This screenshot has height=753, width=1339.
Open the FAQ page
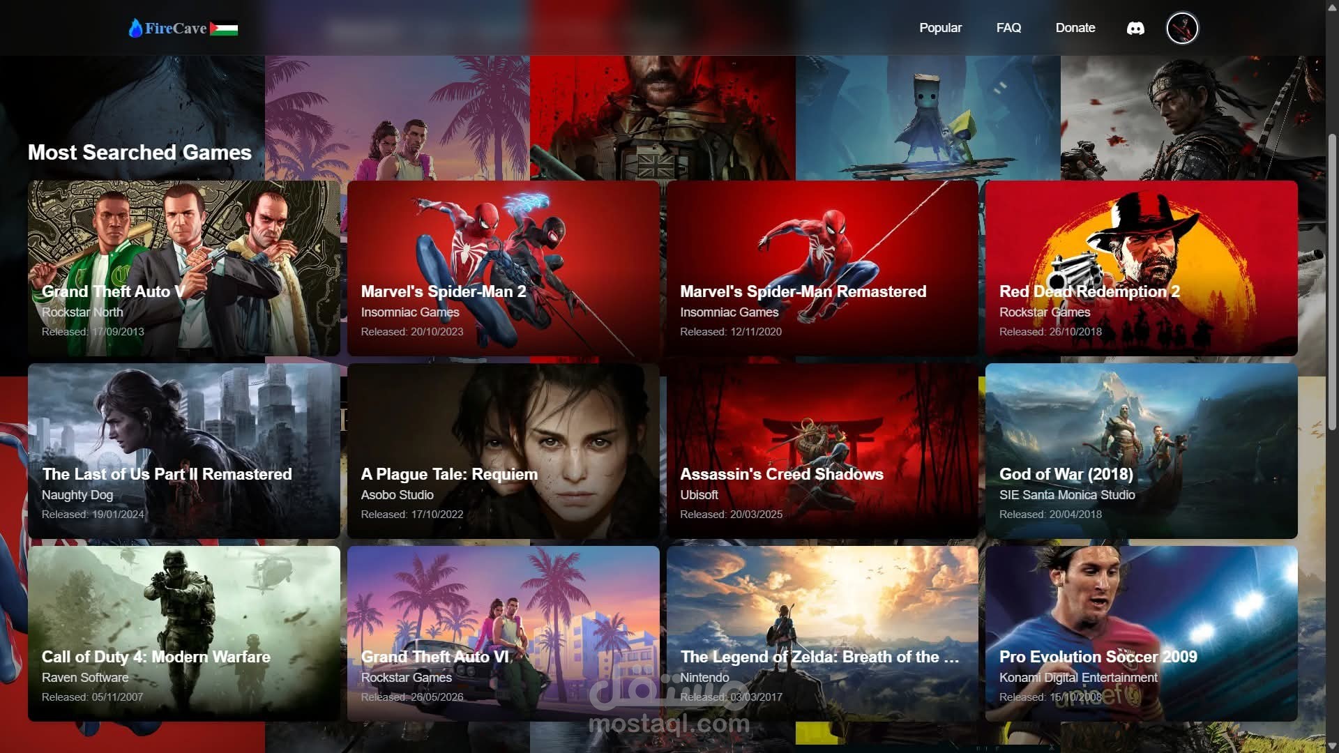pos(1008,28)
